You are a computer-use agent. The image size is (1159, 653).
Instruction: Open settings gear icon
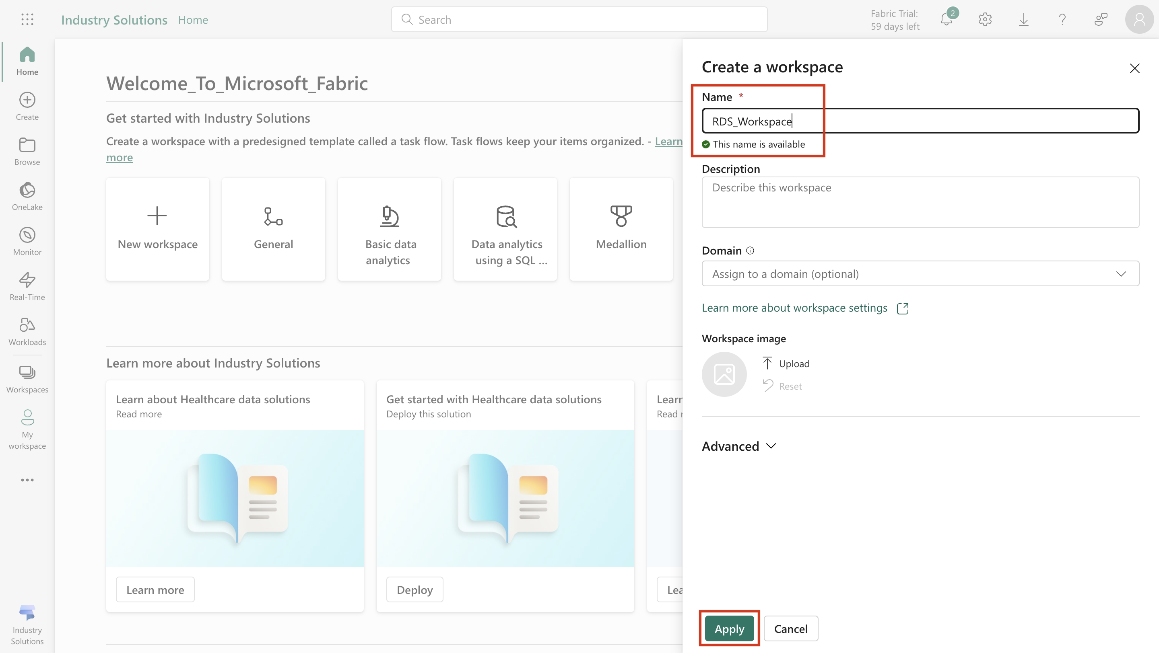pos(985,19)
